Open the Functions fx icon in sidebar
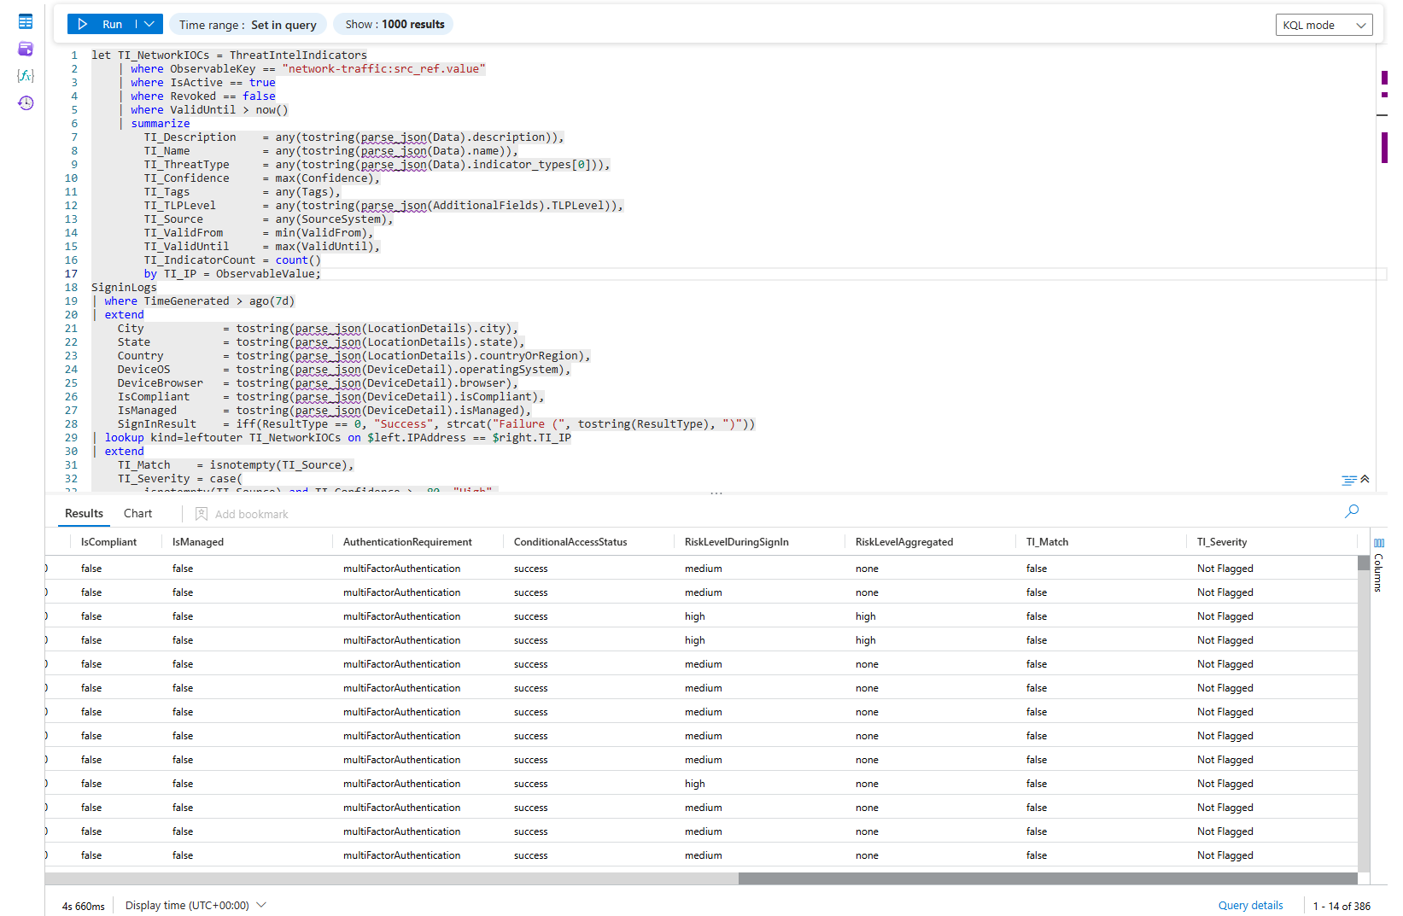 click(x=26, y=76)
